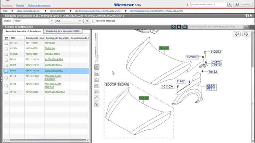This screenshot has height=143, width=255.
Task: Open the info icon beside the direct-access field
Action: [x=188, y=4]
